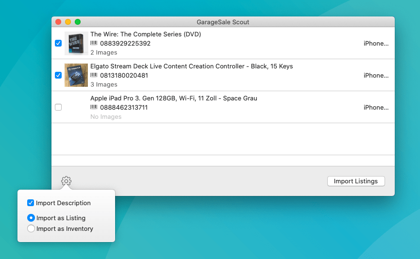Click the GarageSale Scout window title

click(223, 22)
